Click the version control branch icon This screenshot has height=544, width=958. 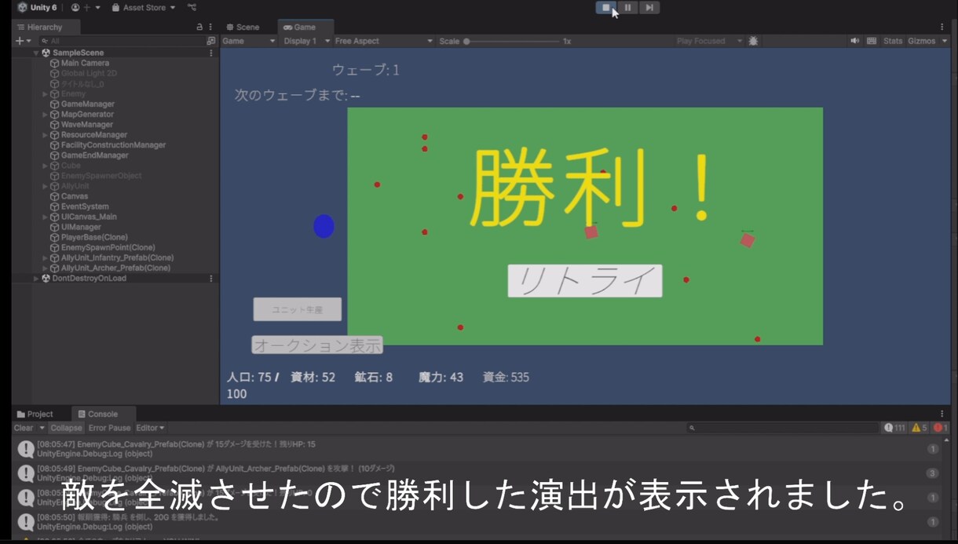[192, 8]
